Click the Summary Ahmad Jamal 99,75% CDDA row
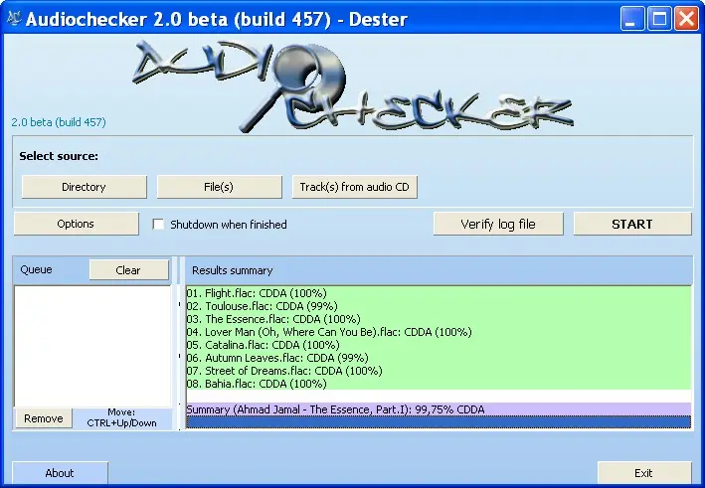 (439, 409)
